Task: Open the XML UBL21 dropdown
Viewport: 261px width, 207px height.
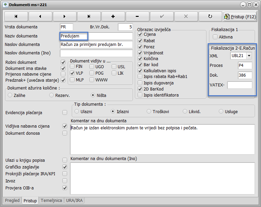Action: (249, 56)
